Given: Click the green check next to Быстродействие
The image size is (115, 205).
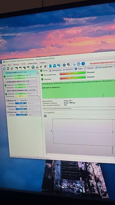Looking at the screenshot, I should tap(42, 75).
